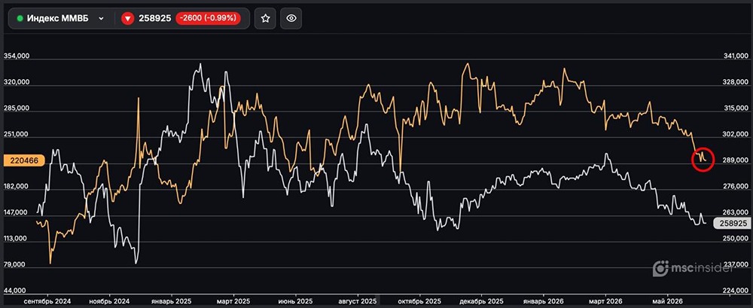Viewport: 753px width, 308px height.
Task: Click the март 2026 time axis label
Action: pos(605,301)
